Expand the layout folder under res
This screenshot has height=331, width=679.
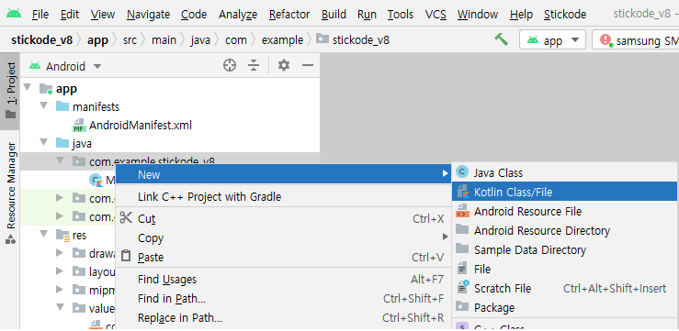[61, 271]
